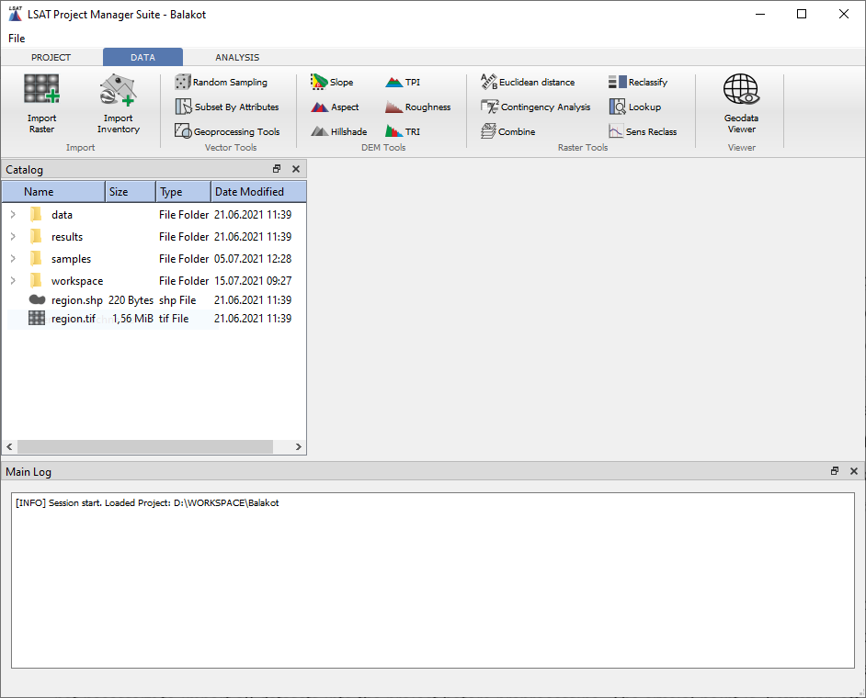
Task: Click the Catalog horizontal scrollbar right arrow
Action: pos(298,447)
